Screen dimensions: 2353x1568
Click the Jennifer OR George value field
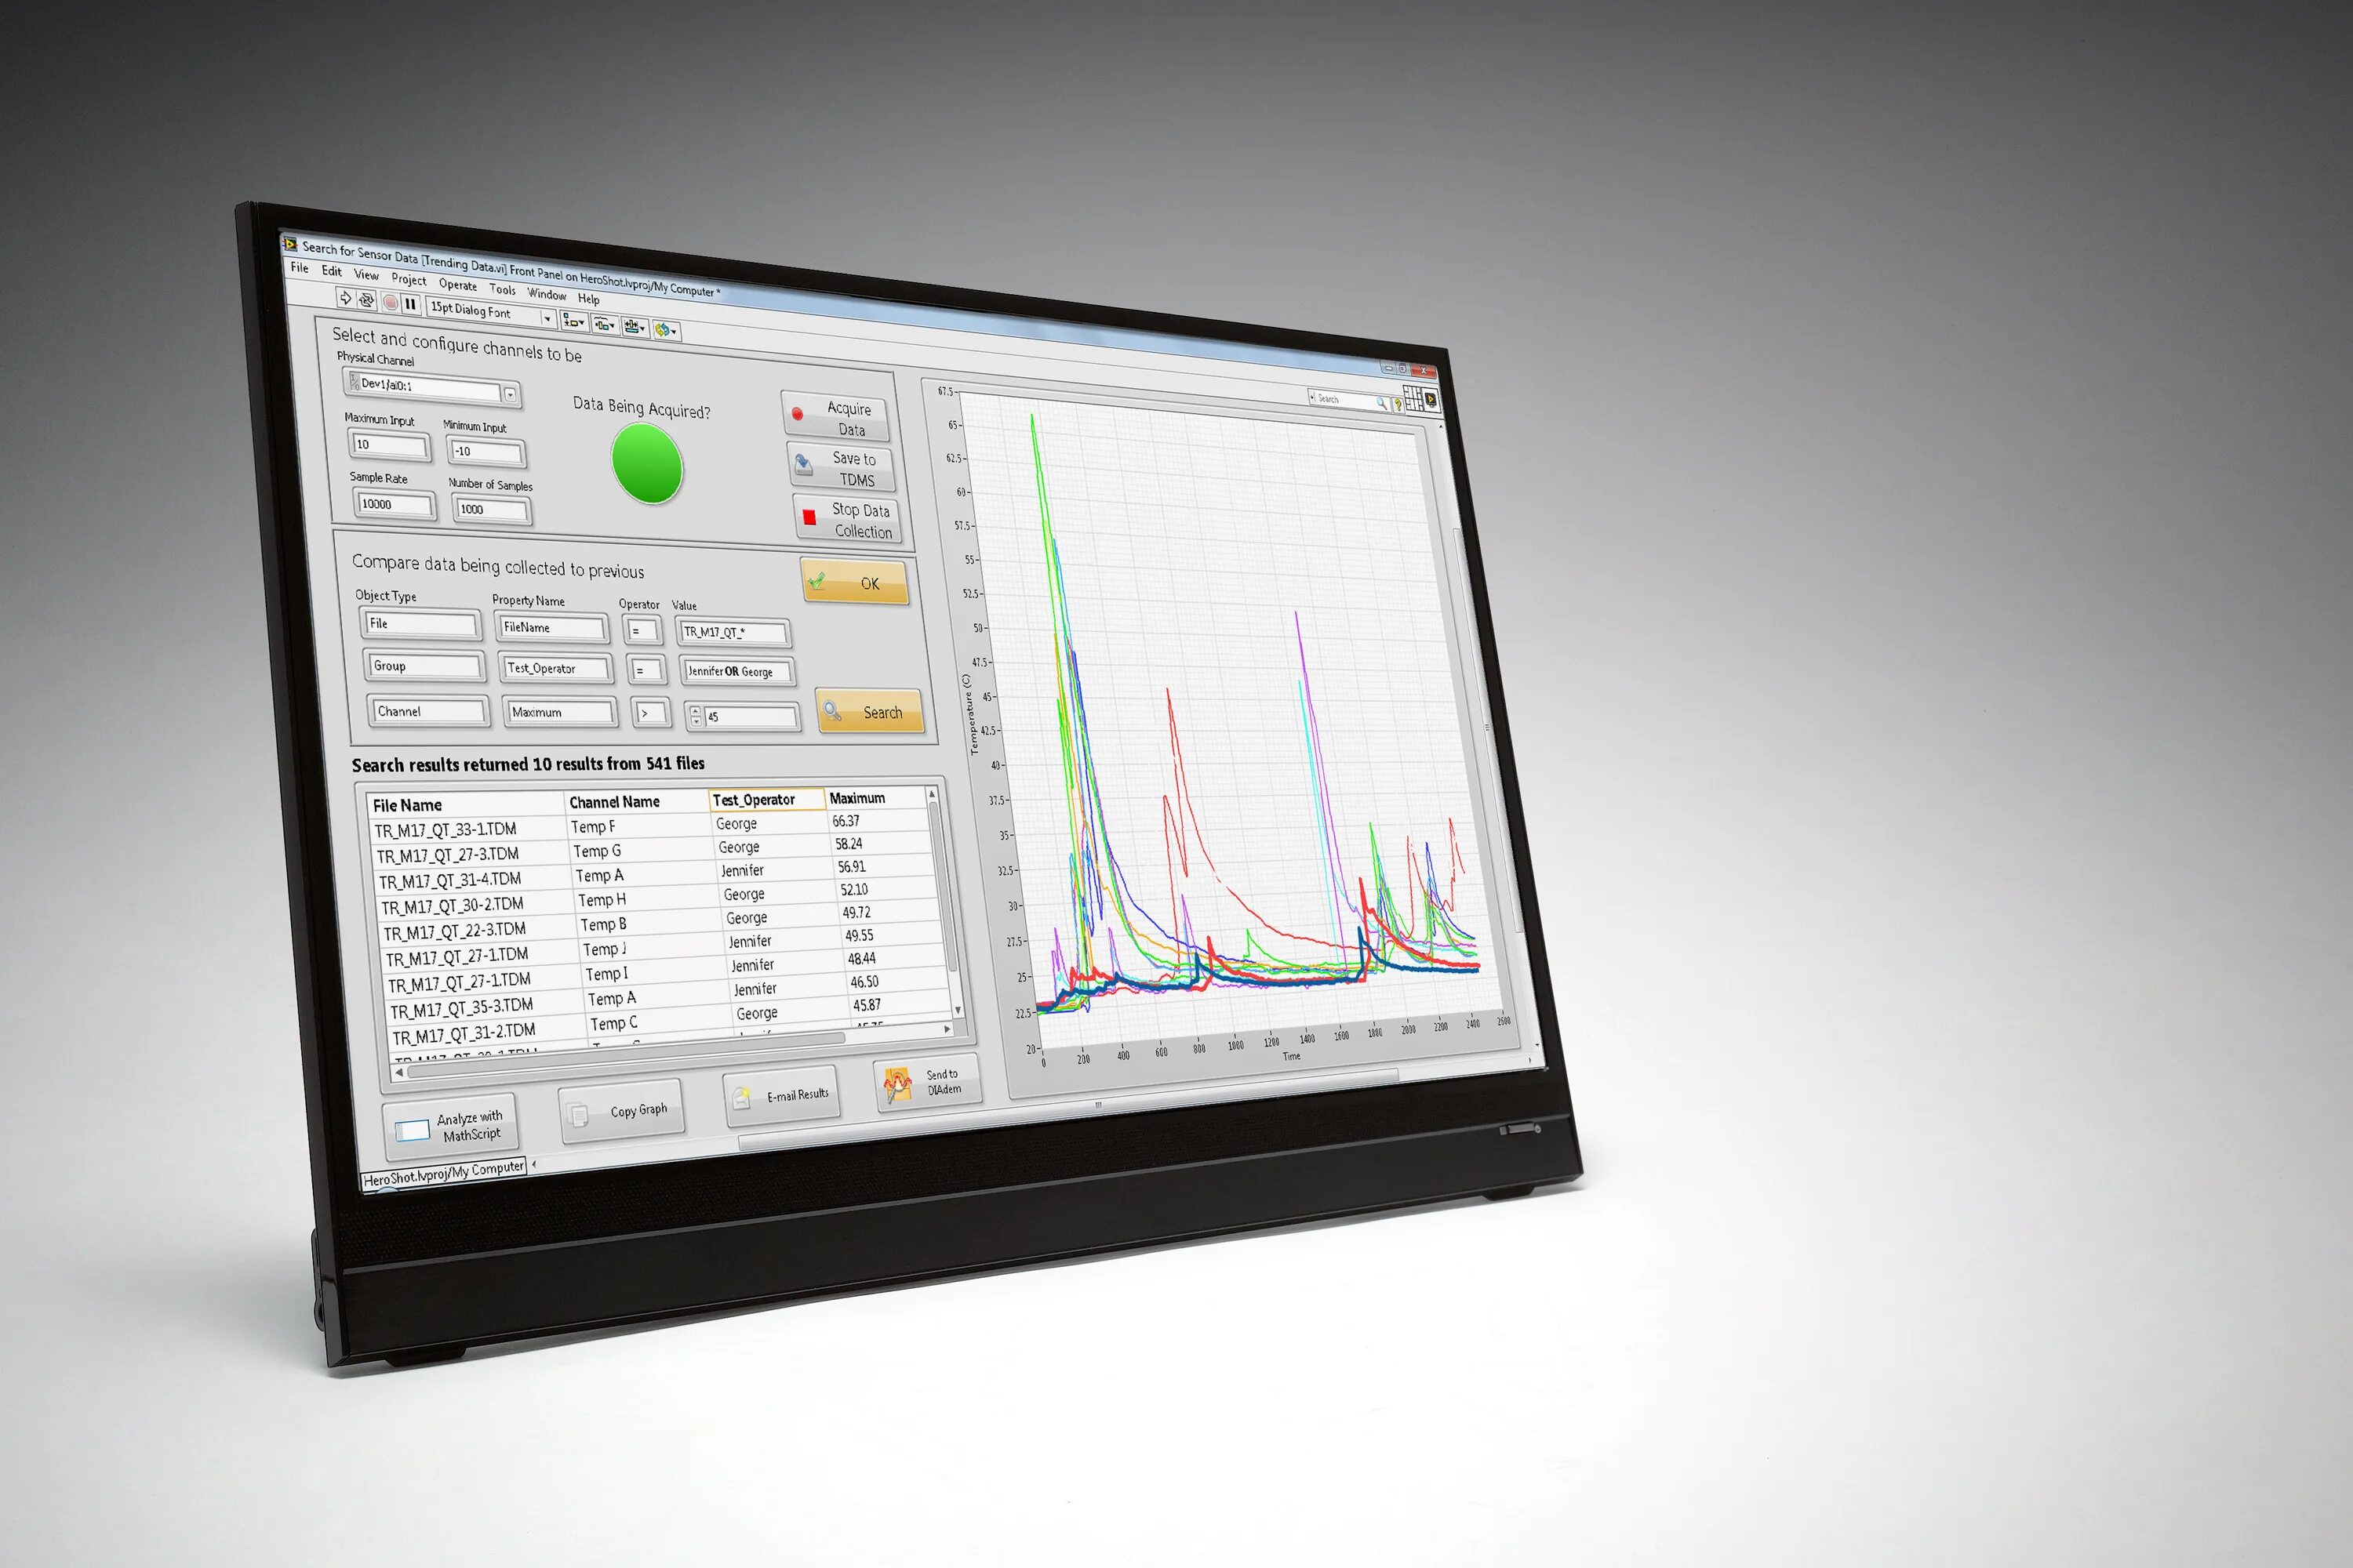[x=738, y=672]
